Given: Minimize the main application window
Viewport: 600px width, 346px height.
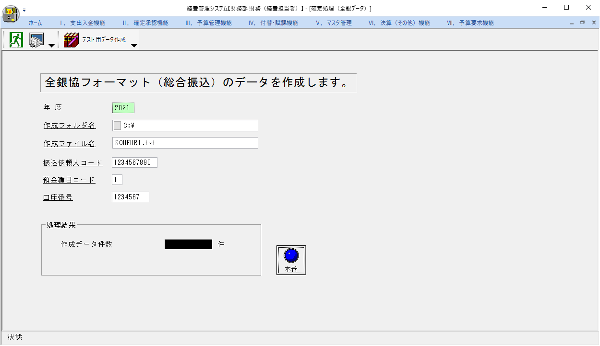Looking at the screenshot, I should coord(544,8).
